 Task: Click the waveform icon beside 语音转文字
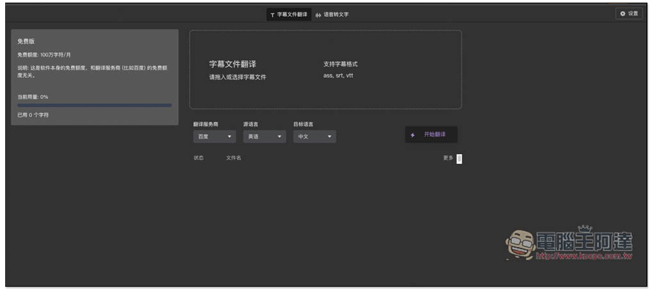[318, 14]
